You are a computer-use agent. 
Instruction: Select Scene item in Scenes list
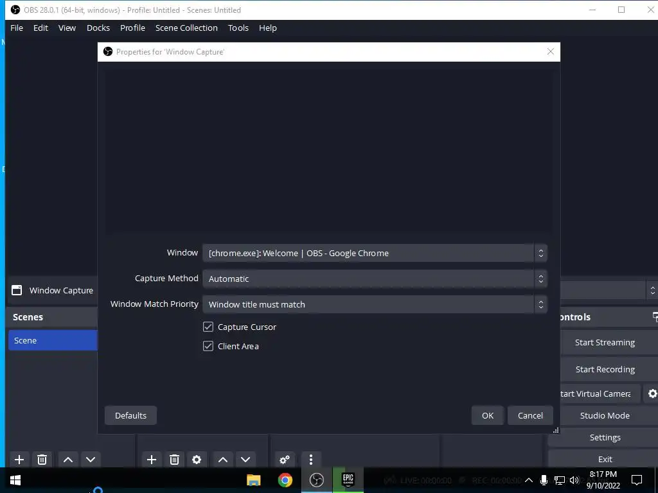53,340
